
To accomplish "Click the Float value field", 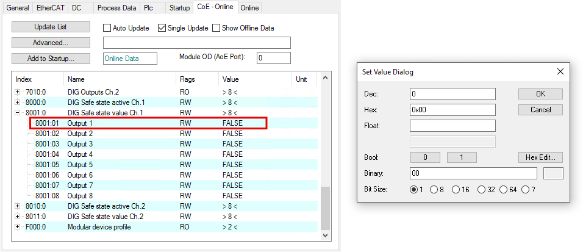I will pyautogui.click(x=453, y=126).
